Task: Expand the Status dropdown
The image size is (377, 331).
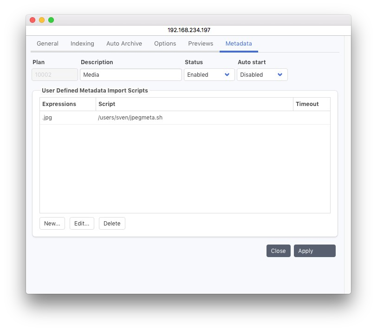Action: [x=209, y=75]
